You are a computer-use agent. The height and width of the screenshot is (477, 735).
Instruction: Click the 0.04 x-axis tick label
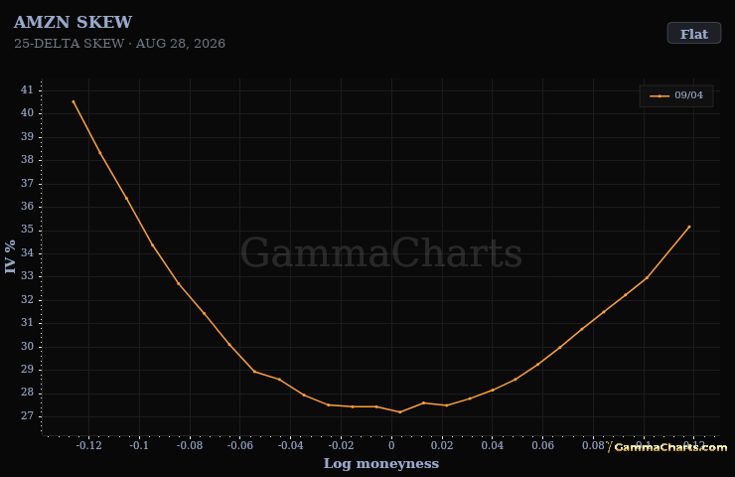point(493,445)
